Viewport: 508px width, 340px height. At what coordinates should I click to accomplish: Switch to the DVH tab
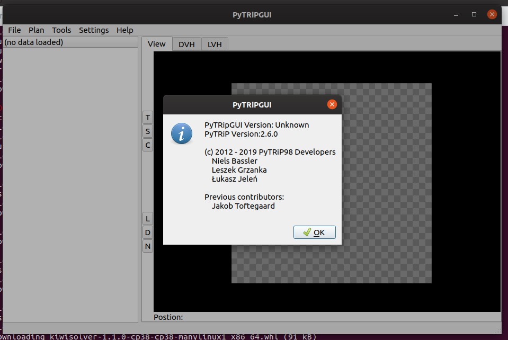coord(186,44)
